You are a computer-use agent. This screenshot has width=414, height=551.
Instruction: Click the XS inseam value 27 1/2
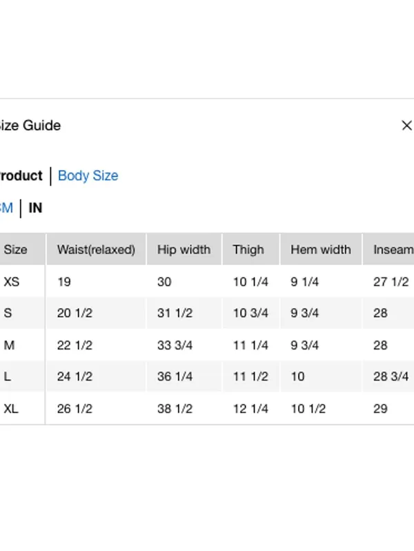tap(391, 282)
